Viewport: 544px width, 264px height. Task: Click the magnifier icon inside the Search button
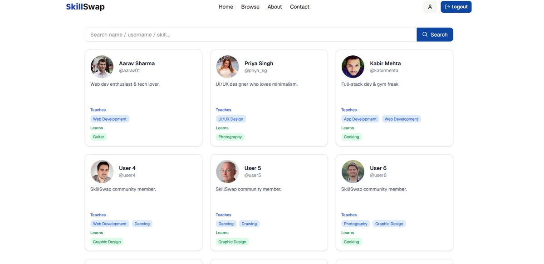tap(425, 34)
